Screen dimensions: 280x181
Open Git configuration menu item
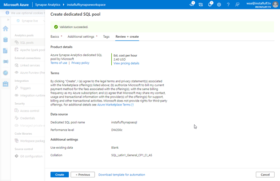(29, 156)
